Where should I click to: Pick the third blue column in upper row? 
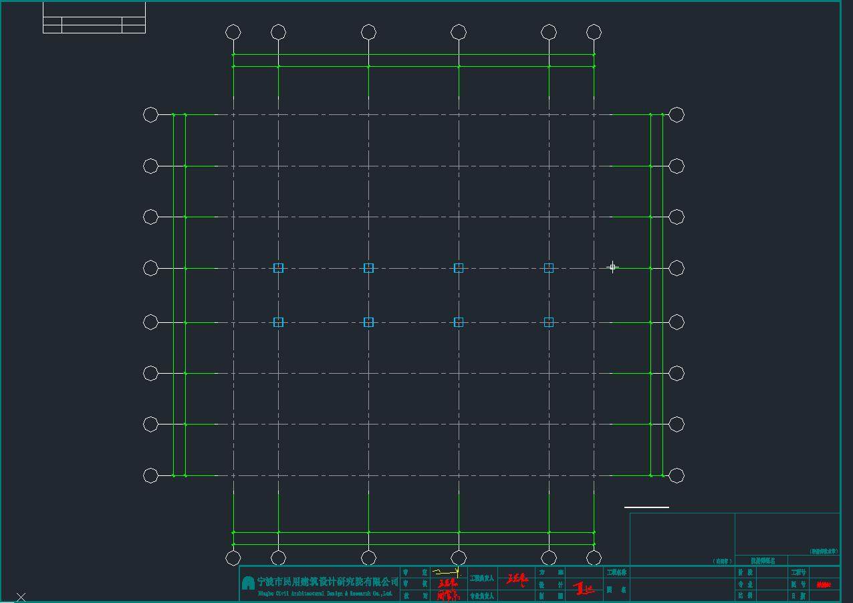click(459, 268)
